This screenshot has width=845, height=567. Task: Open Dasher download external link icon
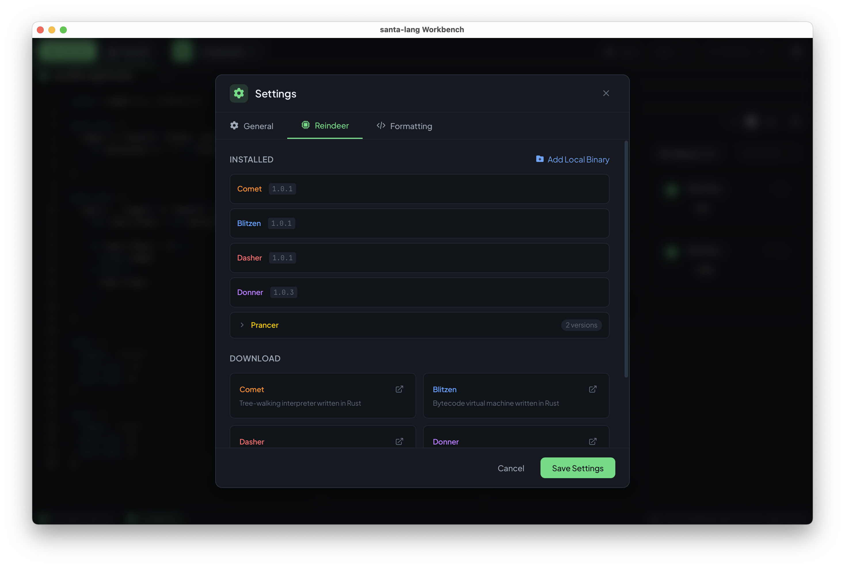click(399, 442)
